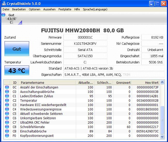The image size is (168, 142).
Task: Click status icon for C2 Temperatur row
Action: (7, 100)
